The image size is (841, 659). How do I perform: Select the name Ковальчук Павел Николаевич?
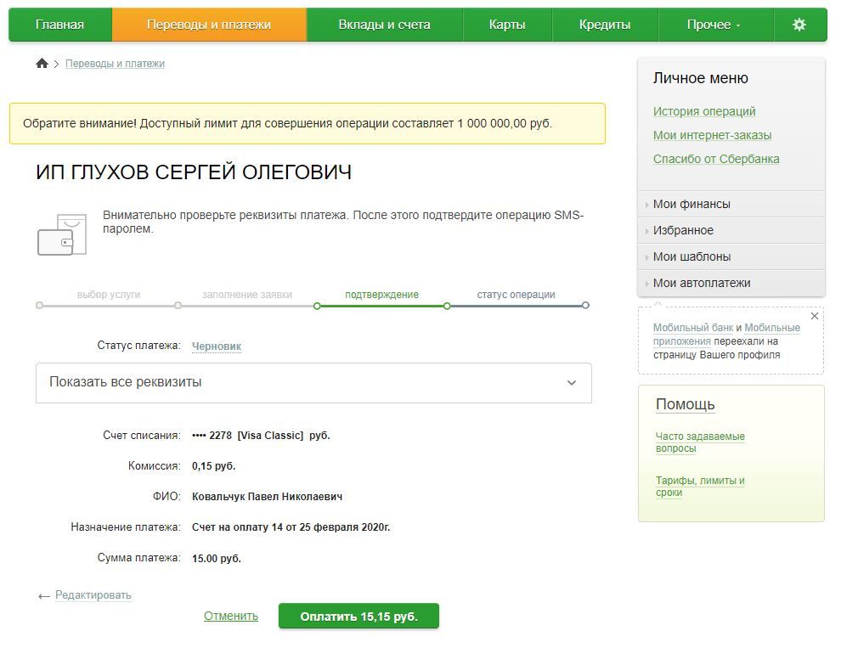[267, 497]
